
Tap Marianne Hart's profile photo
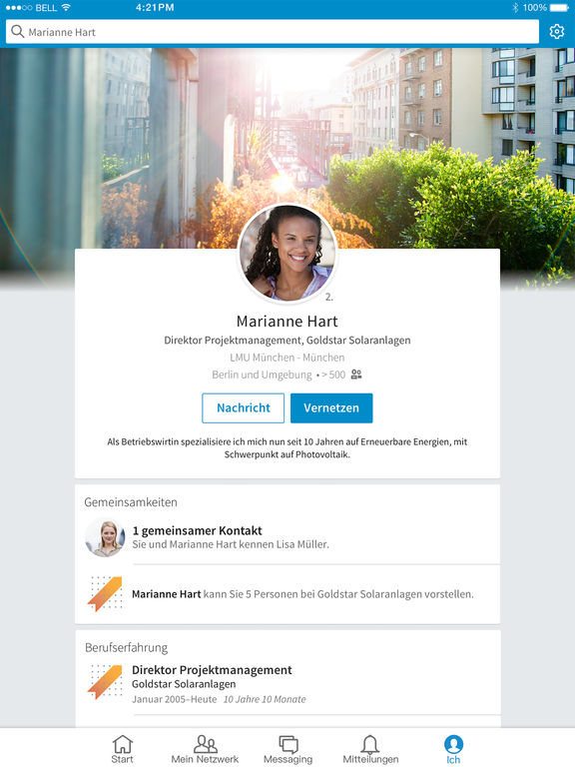pyautogui.click(x=287, y=253)
